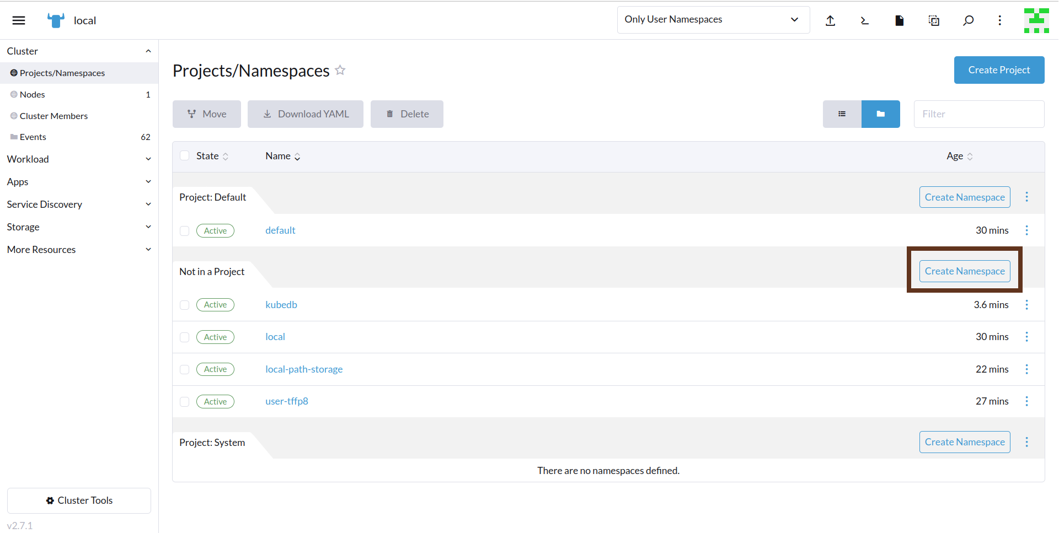This screenshot has width=1059, height=533.
Task: Check the kubedb namespace checkbox
Action: [x=185, y=305]
